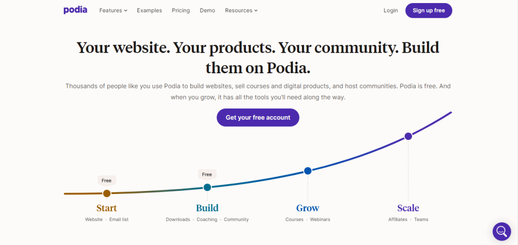Viewport: 518px width, 245px height.
Task: Click the teal Build milestone dot
Action: click(207, 187)
